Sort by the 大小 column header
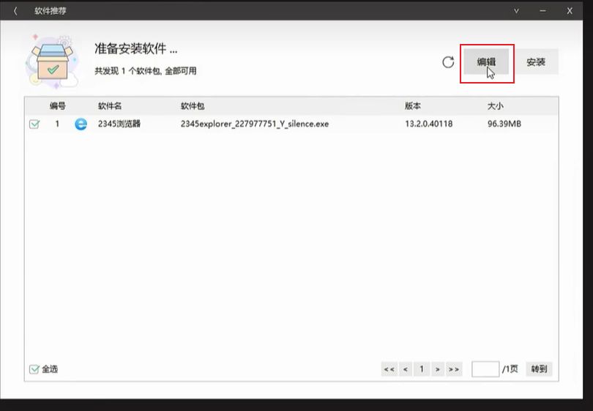The image size is (593, 411). pyautogui.click(x=496, y=106)
